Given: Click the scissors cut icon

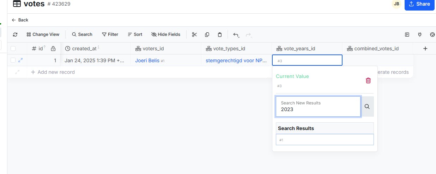Looking at the screenshot, I should pyautogui.click(x=194, y=34).
